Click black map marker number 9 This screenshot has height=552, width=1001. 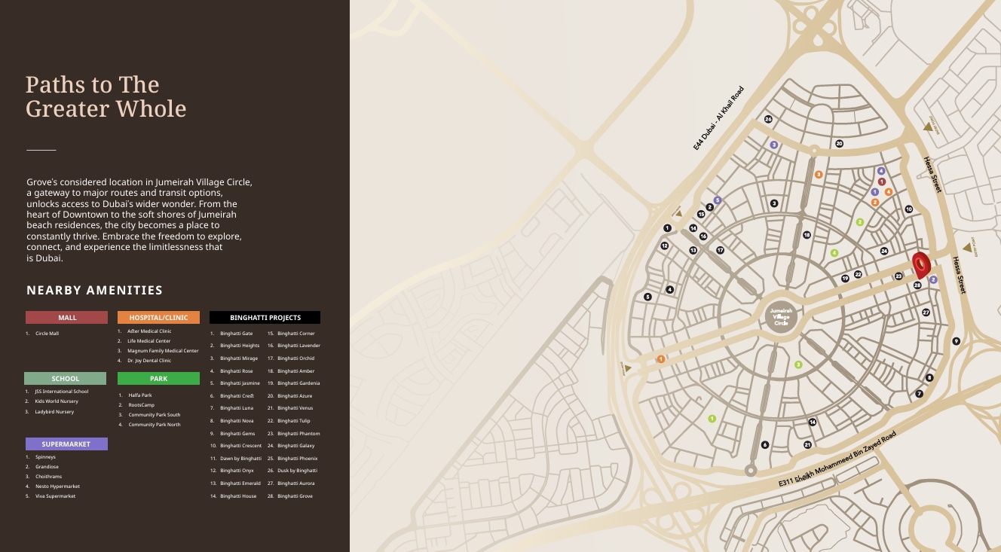(x=957, y=341)
